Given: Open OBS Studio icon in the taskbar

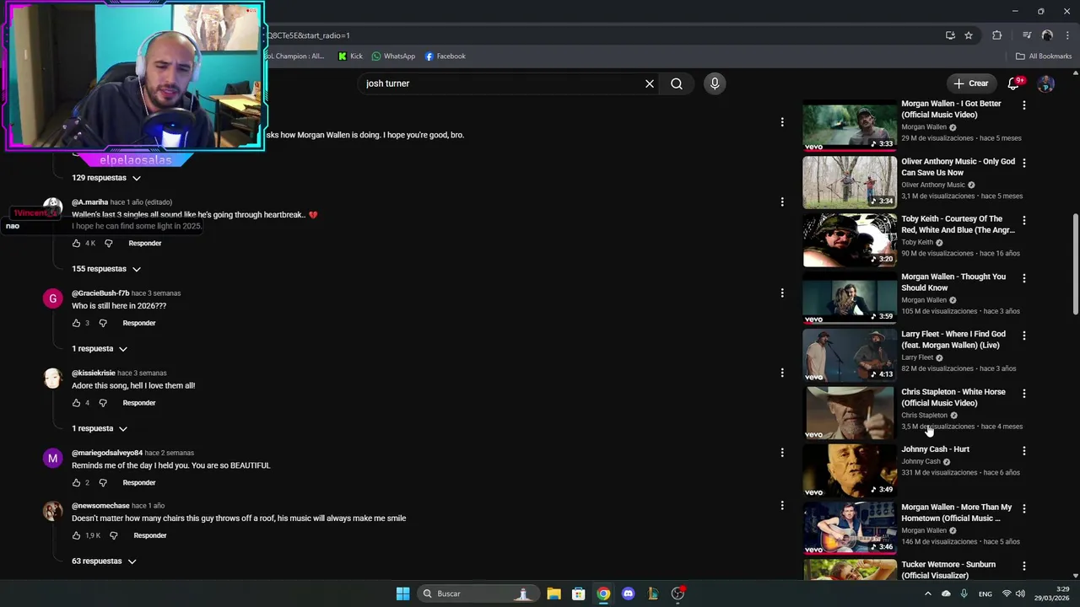Looking at the screenshot, I should (678, 594).
